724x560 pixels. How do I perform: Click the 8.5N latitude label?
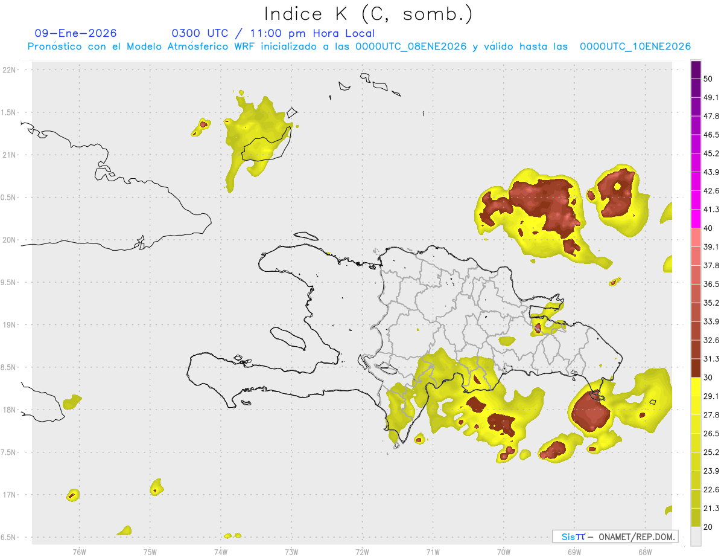pyautogui.click(x=9, y=367)
